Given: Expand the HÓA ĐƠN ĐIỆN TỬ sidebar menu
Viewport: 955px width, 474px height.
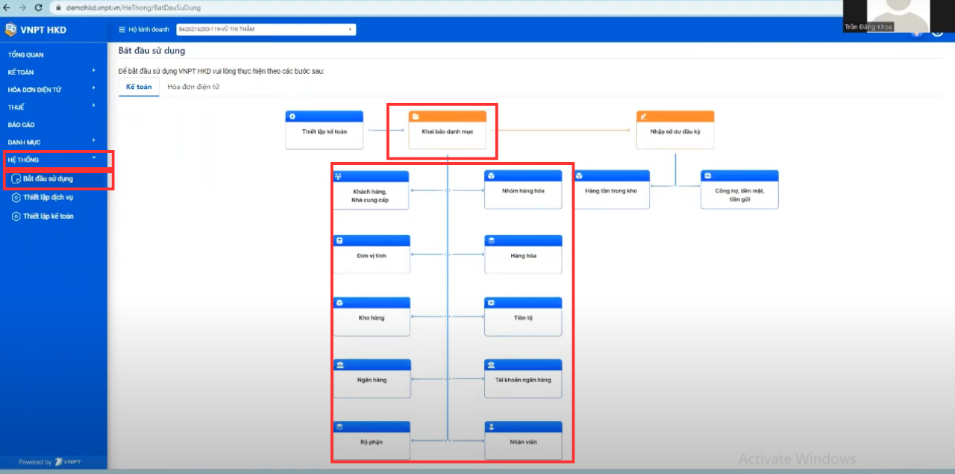Looking at the screenshot, I should (93, 89).
